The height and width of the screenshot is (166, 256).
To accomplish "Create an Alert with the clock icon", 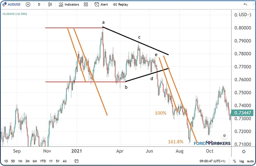I will pos(101,5).
